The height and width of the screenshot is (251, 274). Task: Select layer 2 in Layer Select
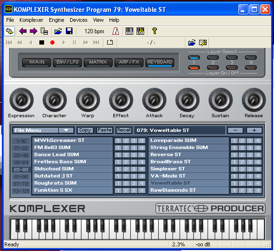coord(213,57)
